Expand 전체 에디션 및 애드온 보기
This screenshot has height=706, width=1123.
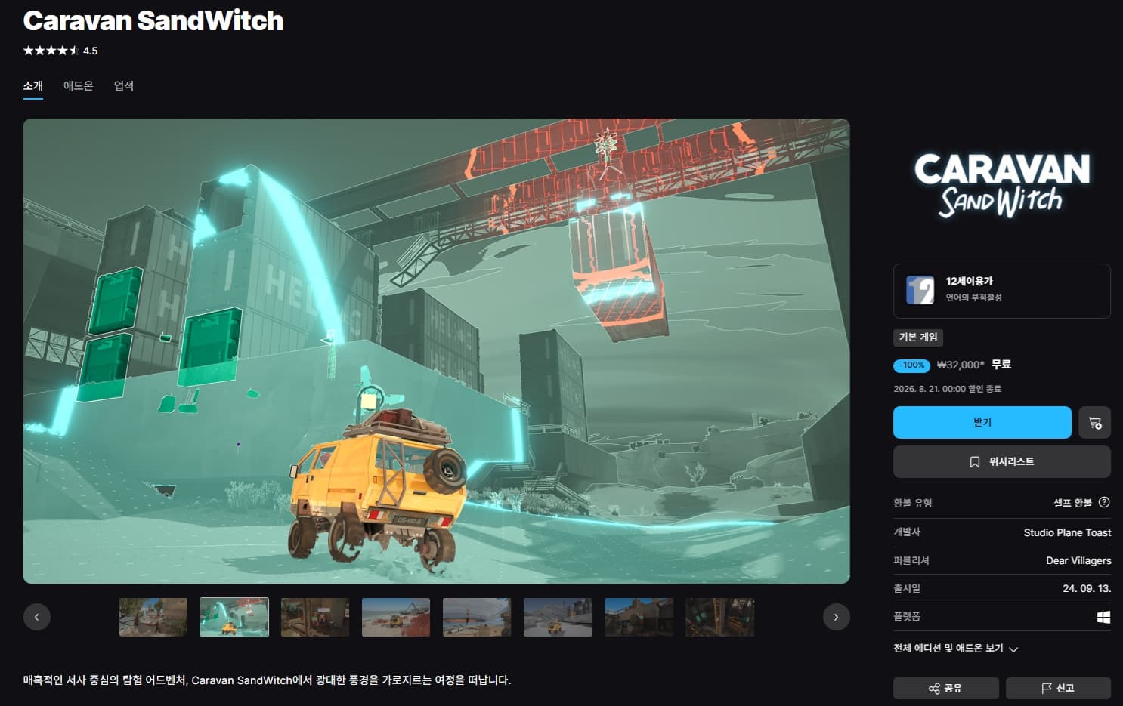click(x=956, y=649)
